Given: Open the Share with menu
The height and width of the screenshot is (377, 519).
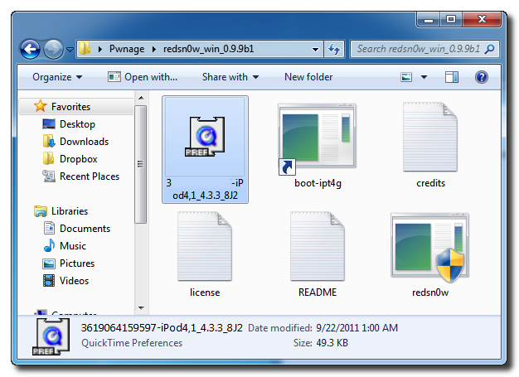Looking at the screenshot, I should tap(230, 77).
